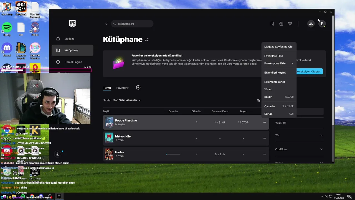This screenshot has width=355, height=200.
Task: Expand the Tür filter section
Action: coord(299,135)
